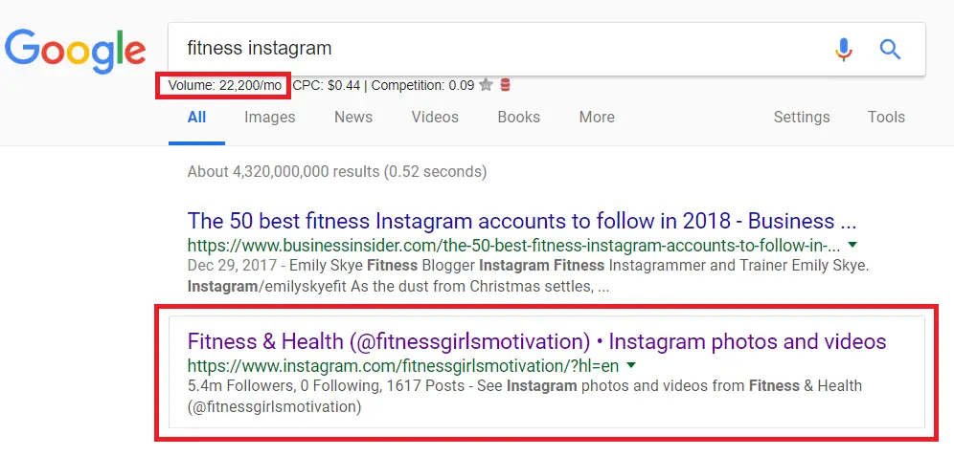Switch to the Images tab
954x456 pixels.
pyautogui.click(x=269, y=118)
